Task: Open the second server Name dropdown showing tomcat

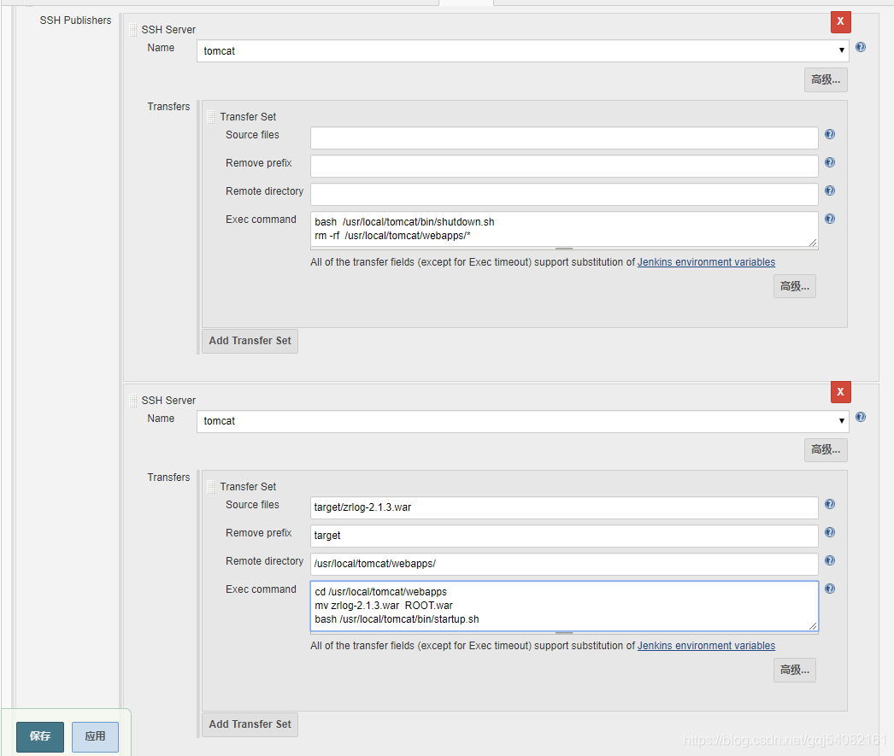Action: click(x=523, y=421)
